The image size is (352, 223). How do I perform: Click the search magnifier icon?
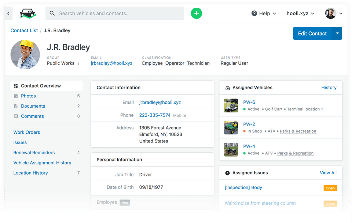click(x=52, y=13)
